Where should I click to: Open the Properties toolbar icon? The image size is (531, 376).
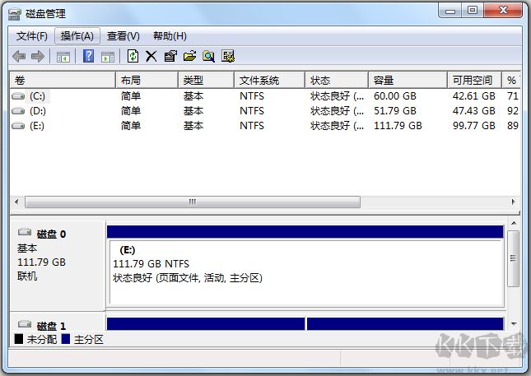(170, 56)
